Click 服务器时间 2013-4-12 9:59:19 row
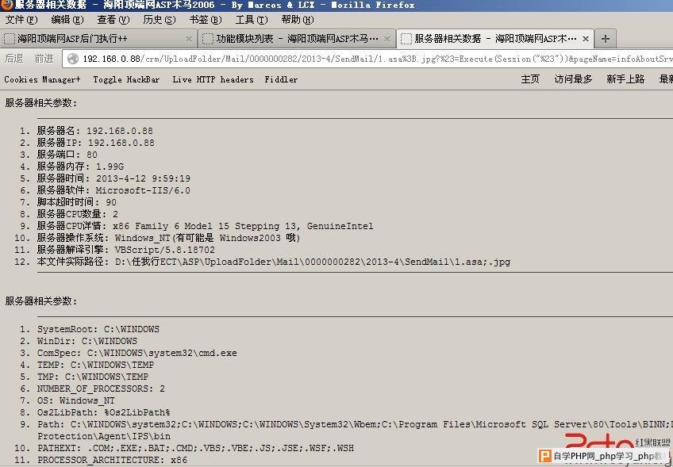The image size is (673, 467). pyautogui.click(x=113, y=178)
